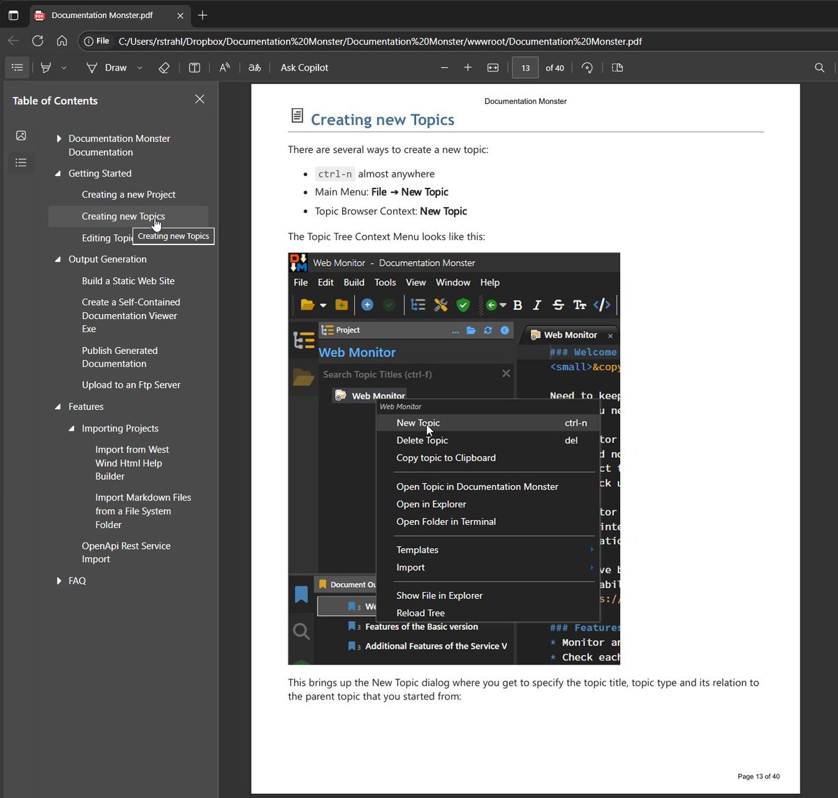Viewport: 838px width, 798px height.
Task: Open the Highlight color dropdown arrow
Action: [x=64, y=68]
